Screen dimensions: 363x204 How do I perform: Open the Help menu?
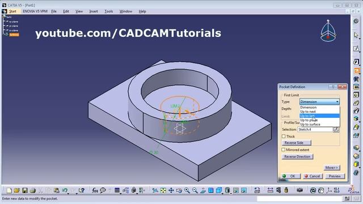tap(142, 11)
